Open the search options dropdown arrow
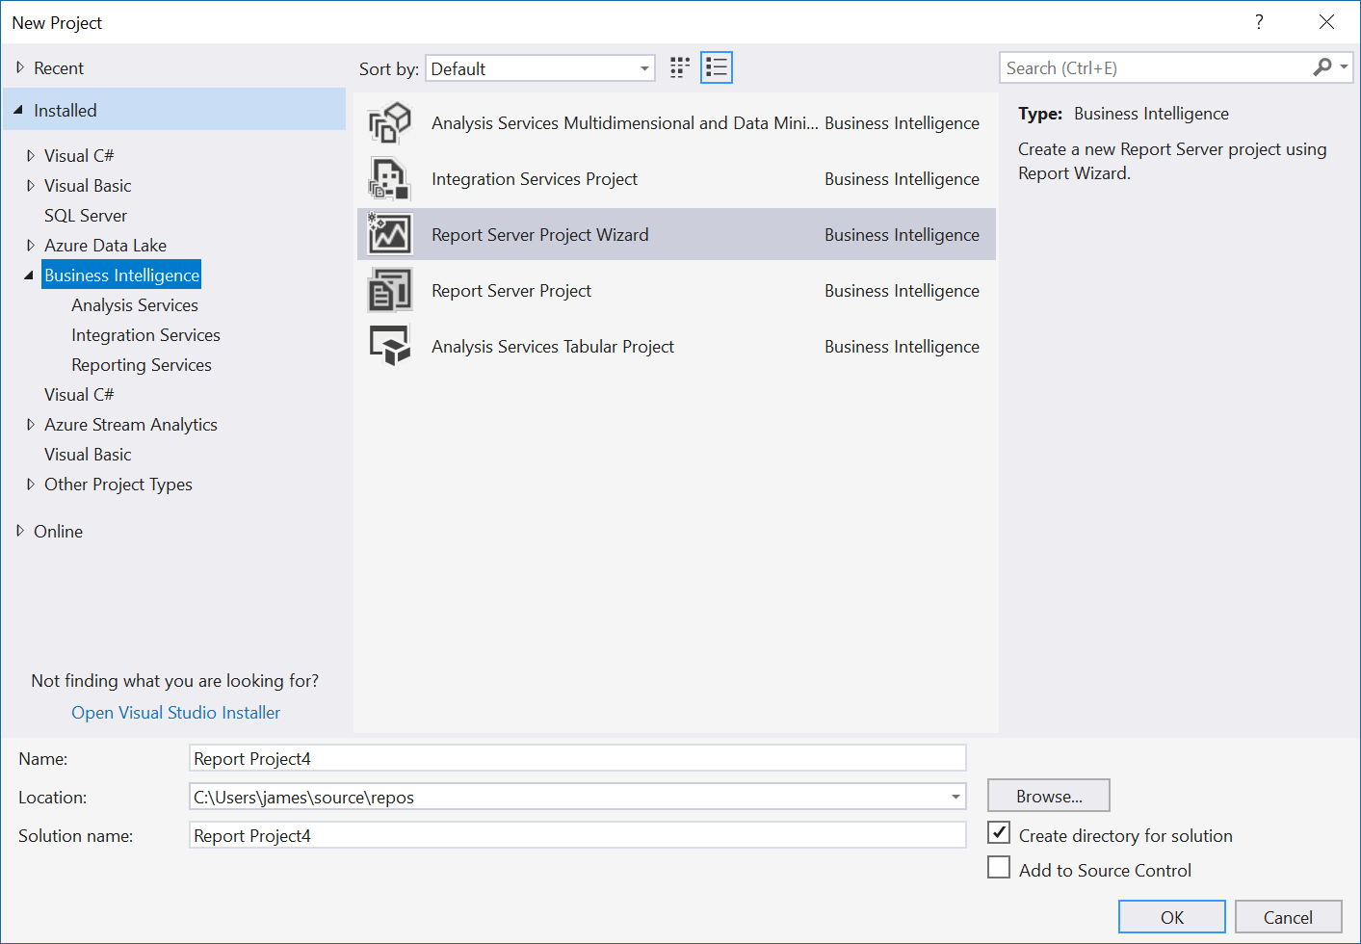 point(1344,67)
